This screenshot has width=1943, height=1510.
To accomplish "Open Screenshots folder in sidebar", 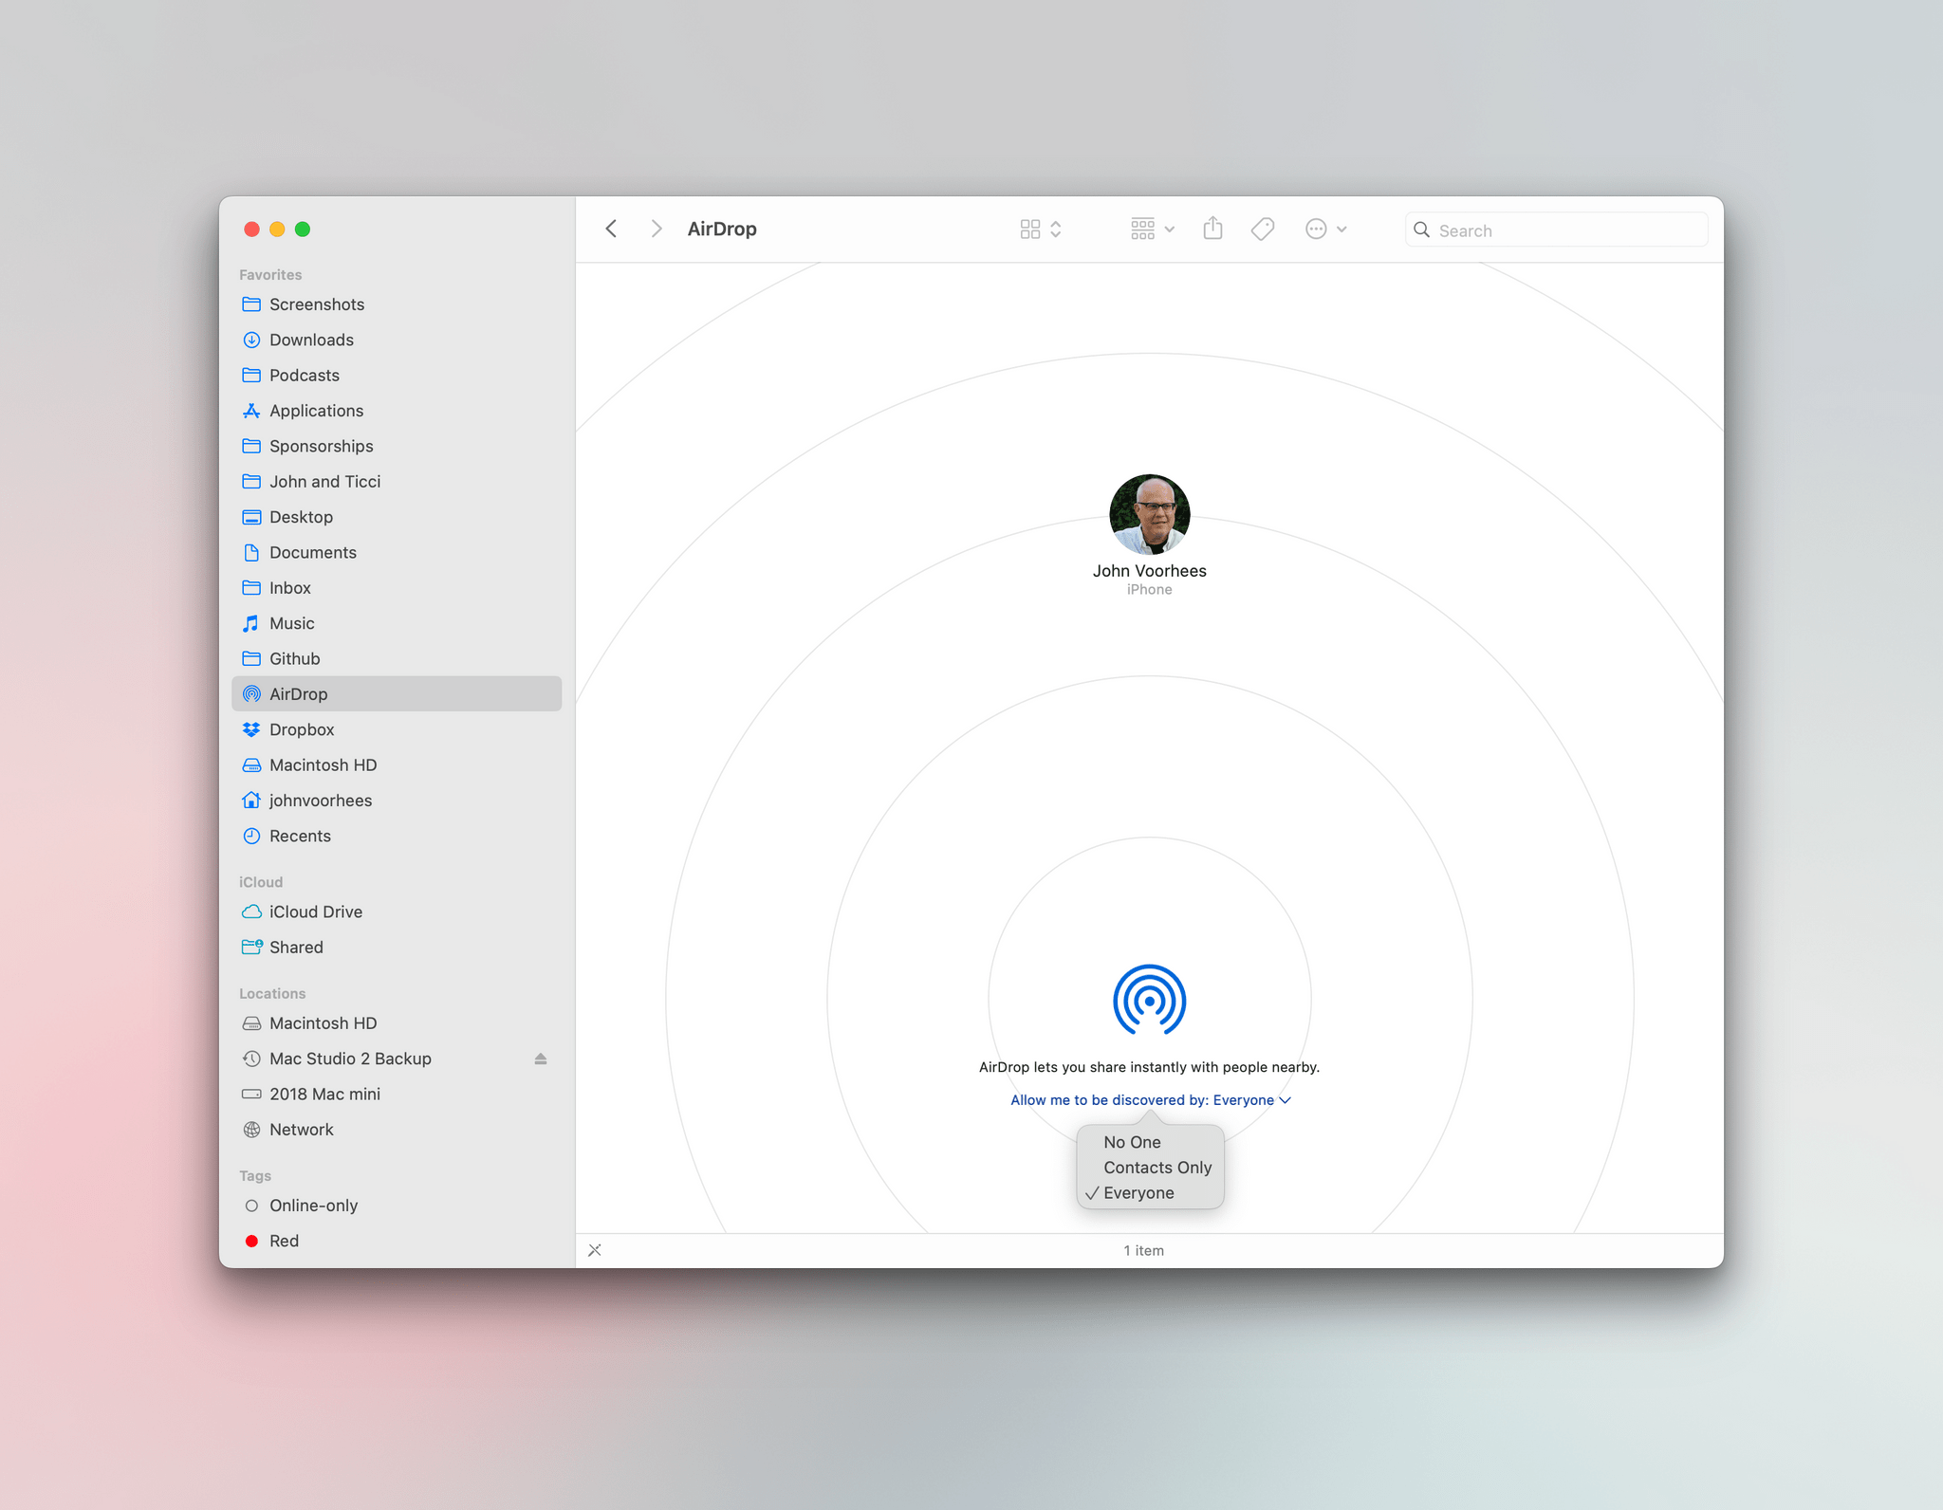I will (397, 304).
